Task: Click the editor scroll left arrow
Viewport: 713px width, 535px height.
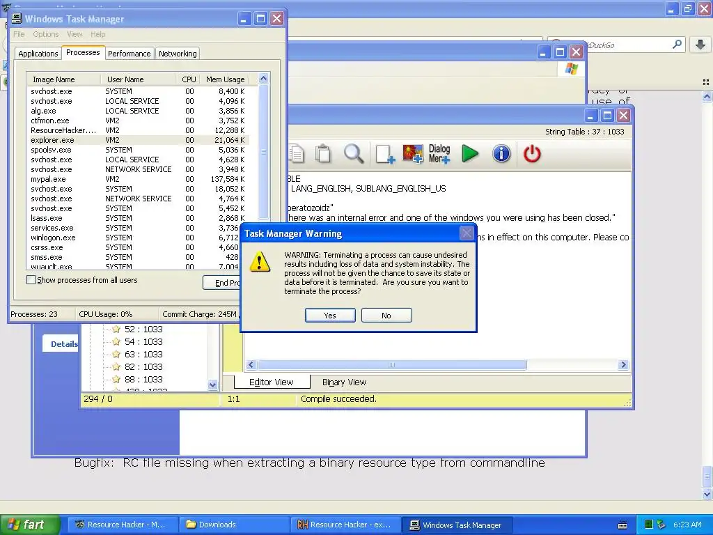Action: (x=251, y=365)
